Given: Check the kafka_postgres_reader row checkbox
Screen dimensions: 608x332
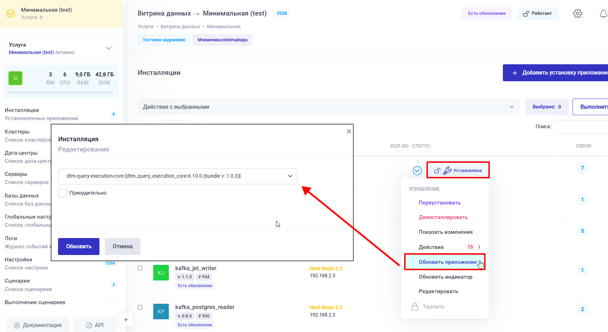Looking at the screenshot, I should point(140,307).
